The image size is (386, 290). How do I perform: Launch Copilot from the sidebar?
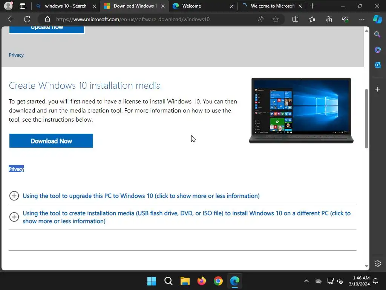pos(378,19)
